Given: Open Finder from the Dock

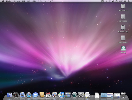Looking at the screenshot, I should [9, 95].
